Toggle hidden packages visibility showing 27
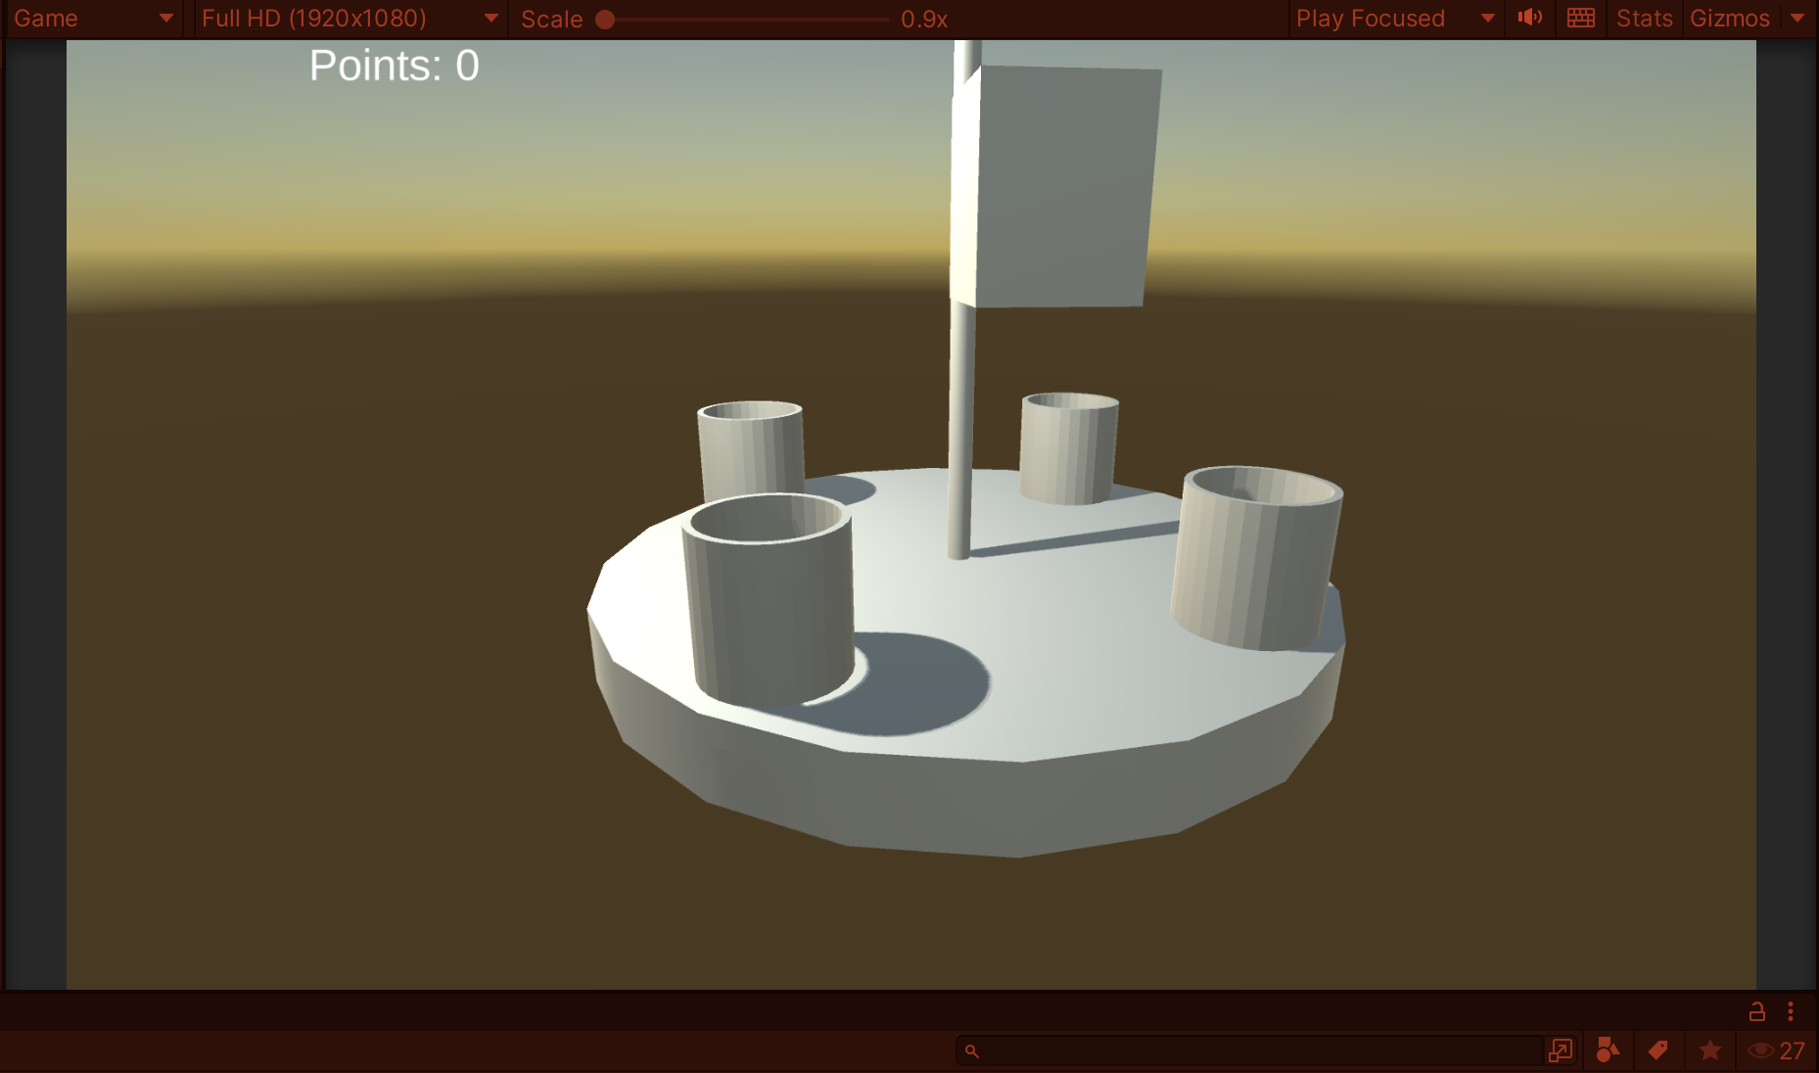Screen dimensions: 1819x1073 (x=1776, y=1050)
